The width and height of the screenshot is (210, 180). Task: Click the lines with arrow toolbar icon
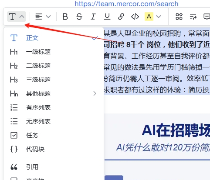(x=193, y=17)
